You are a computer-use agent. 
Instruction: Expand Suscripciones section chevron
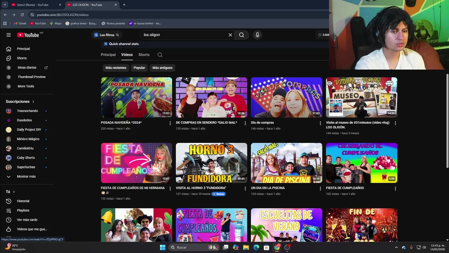pyautogui.click(x=33, y=102)
